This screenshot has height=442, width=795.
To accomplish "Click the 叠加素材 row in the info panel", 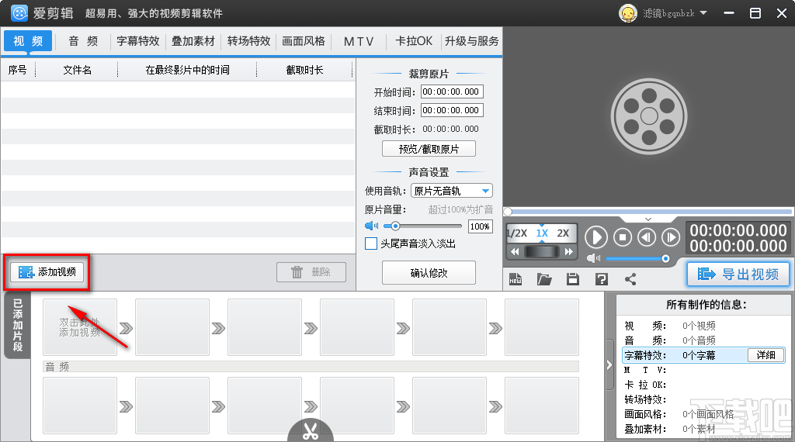I will tap(703, 429).
